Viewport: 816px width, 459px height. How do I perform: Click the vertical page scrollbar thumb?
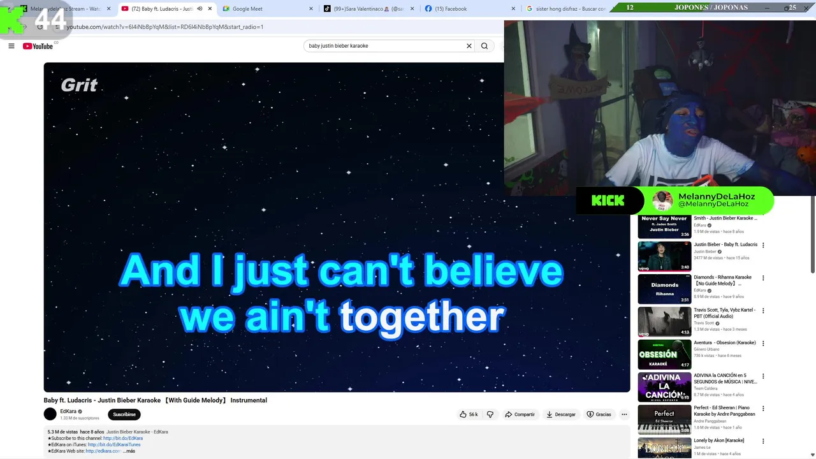point(812,233)
